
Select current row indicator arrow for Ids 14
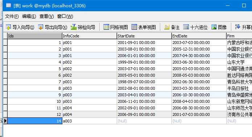(x=5, y=121)
